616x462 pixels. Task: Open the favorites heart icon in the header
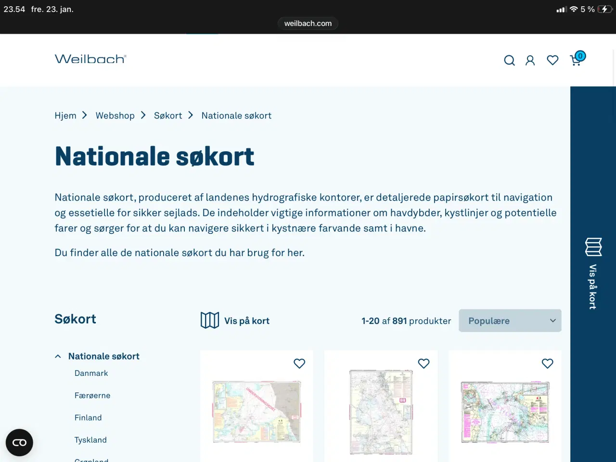[x=552, y=60]
